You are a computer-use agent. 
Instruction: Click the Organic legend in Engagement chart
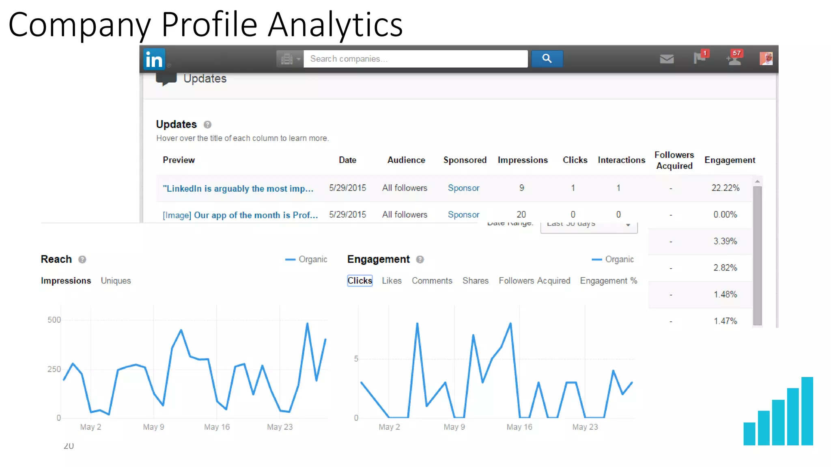pos(613,259)
